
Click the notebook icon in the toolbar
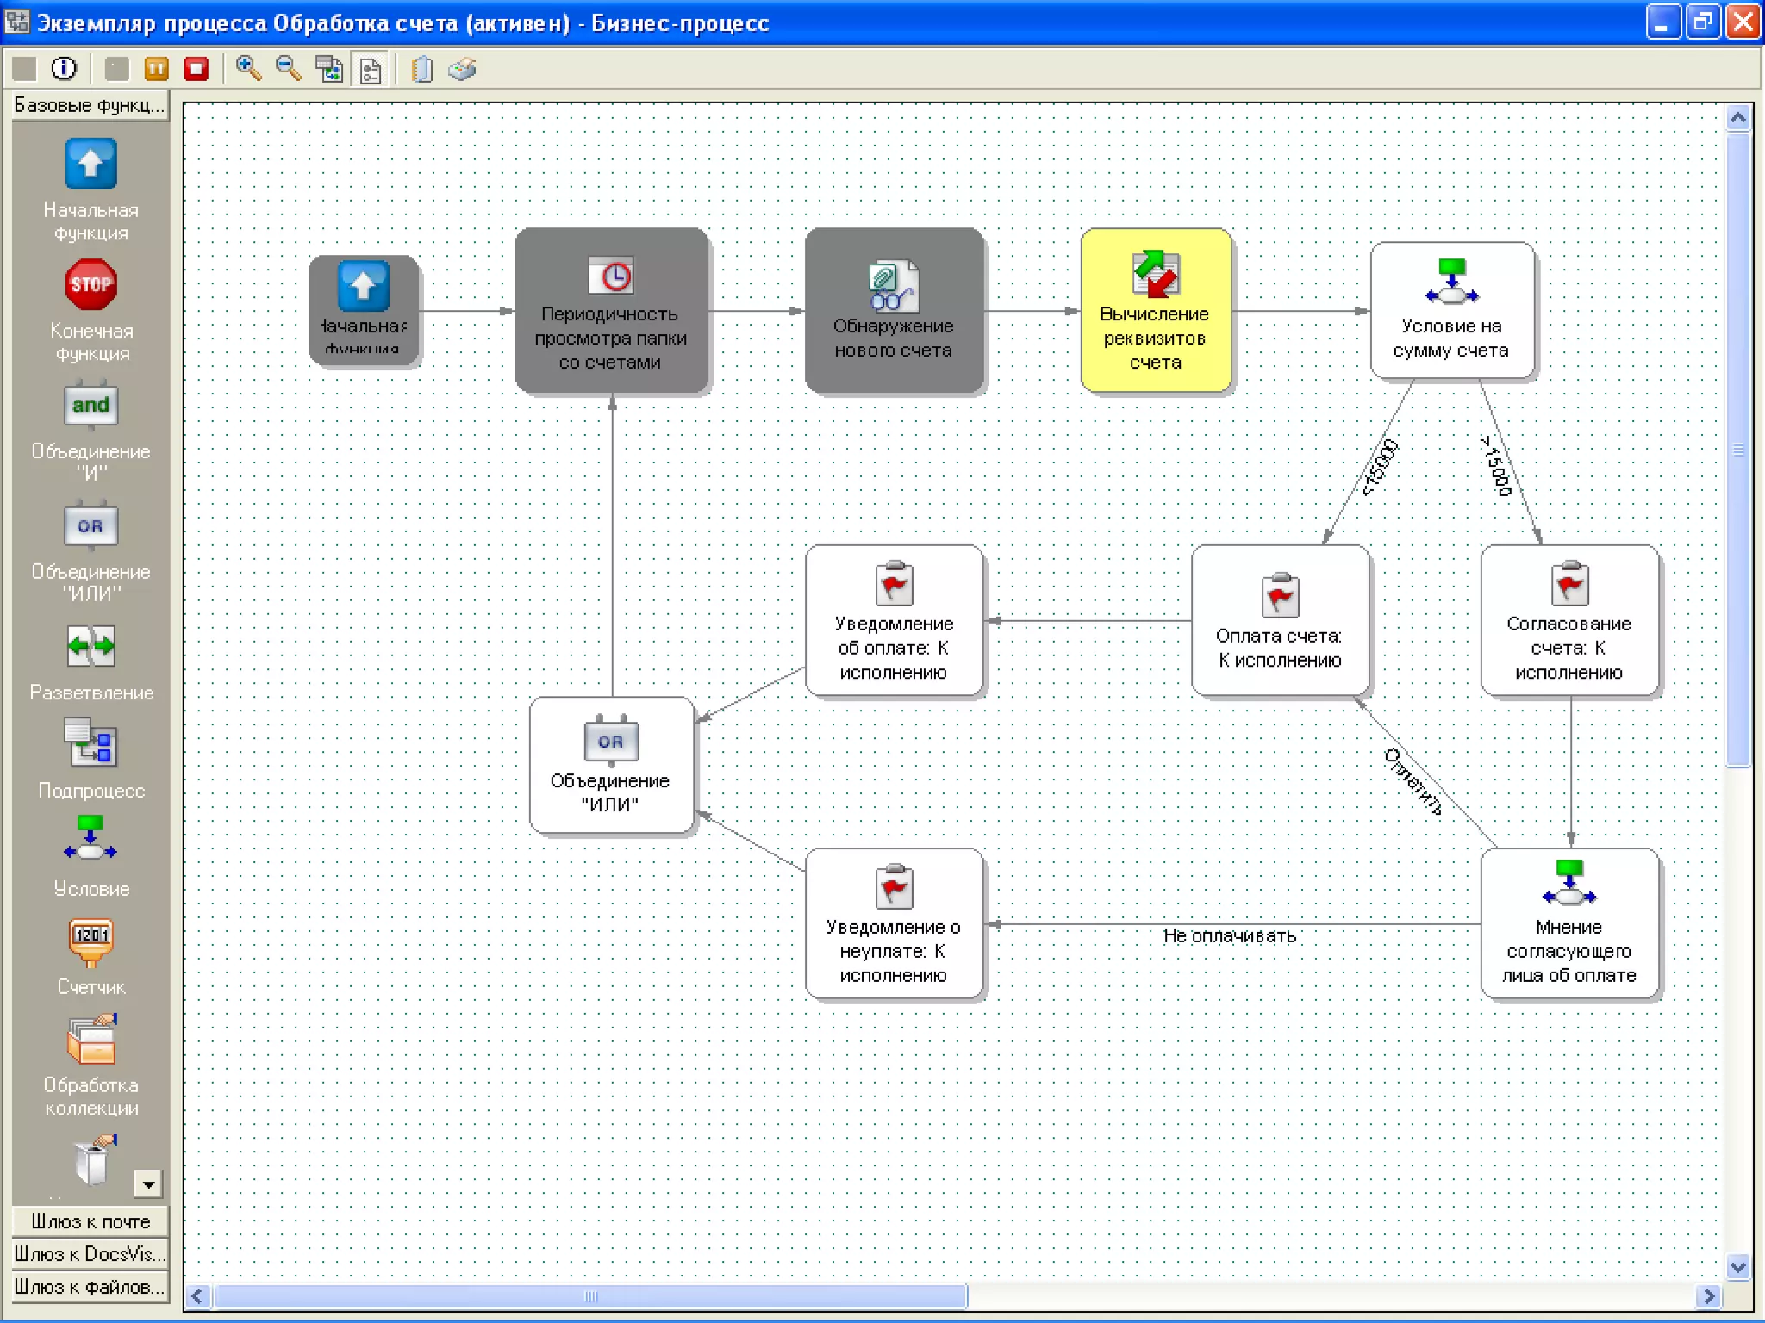pyautogui.click(x=421, y=69)
